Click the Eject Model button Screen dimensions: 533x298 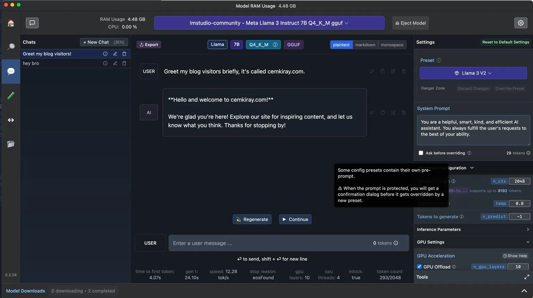coord(410,23)
